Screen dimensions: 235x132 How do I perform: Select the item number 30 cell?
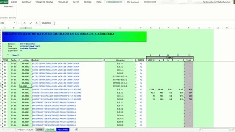point(5,89)
